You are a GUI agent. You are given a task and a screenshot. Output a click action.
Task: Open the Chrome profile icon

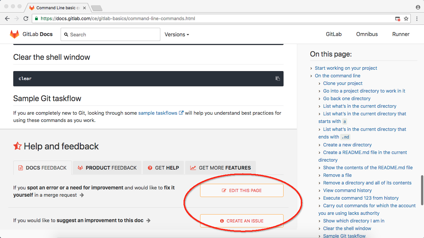(418, 7)
